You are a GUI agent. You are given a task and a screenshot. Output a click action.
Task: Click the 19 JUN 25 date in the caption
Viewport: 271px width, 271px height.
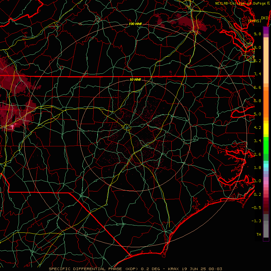click(194, 269)
